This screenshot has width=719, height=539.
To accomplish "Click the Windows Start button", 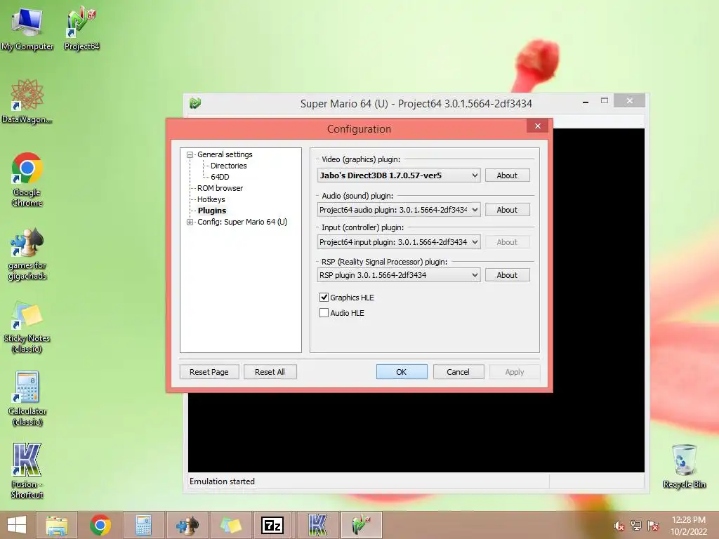I will pos(17,525).
